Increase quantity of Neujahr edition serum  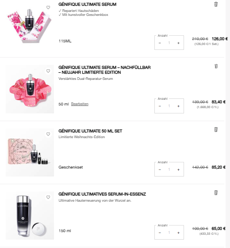179,106
